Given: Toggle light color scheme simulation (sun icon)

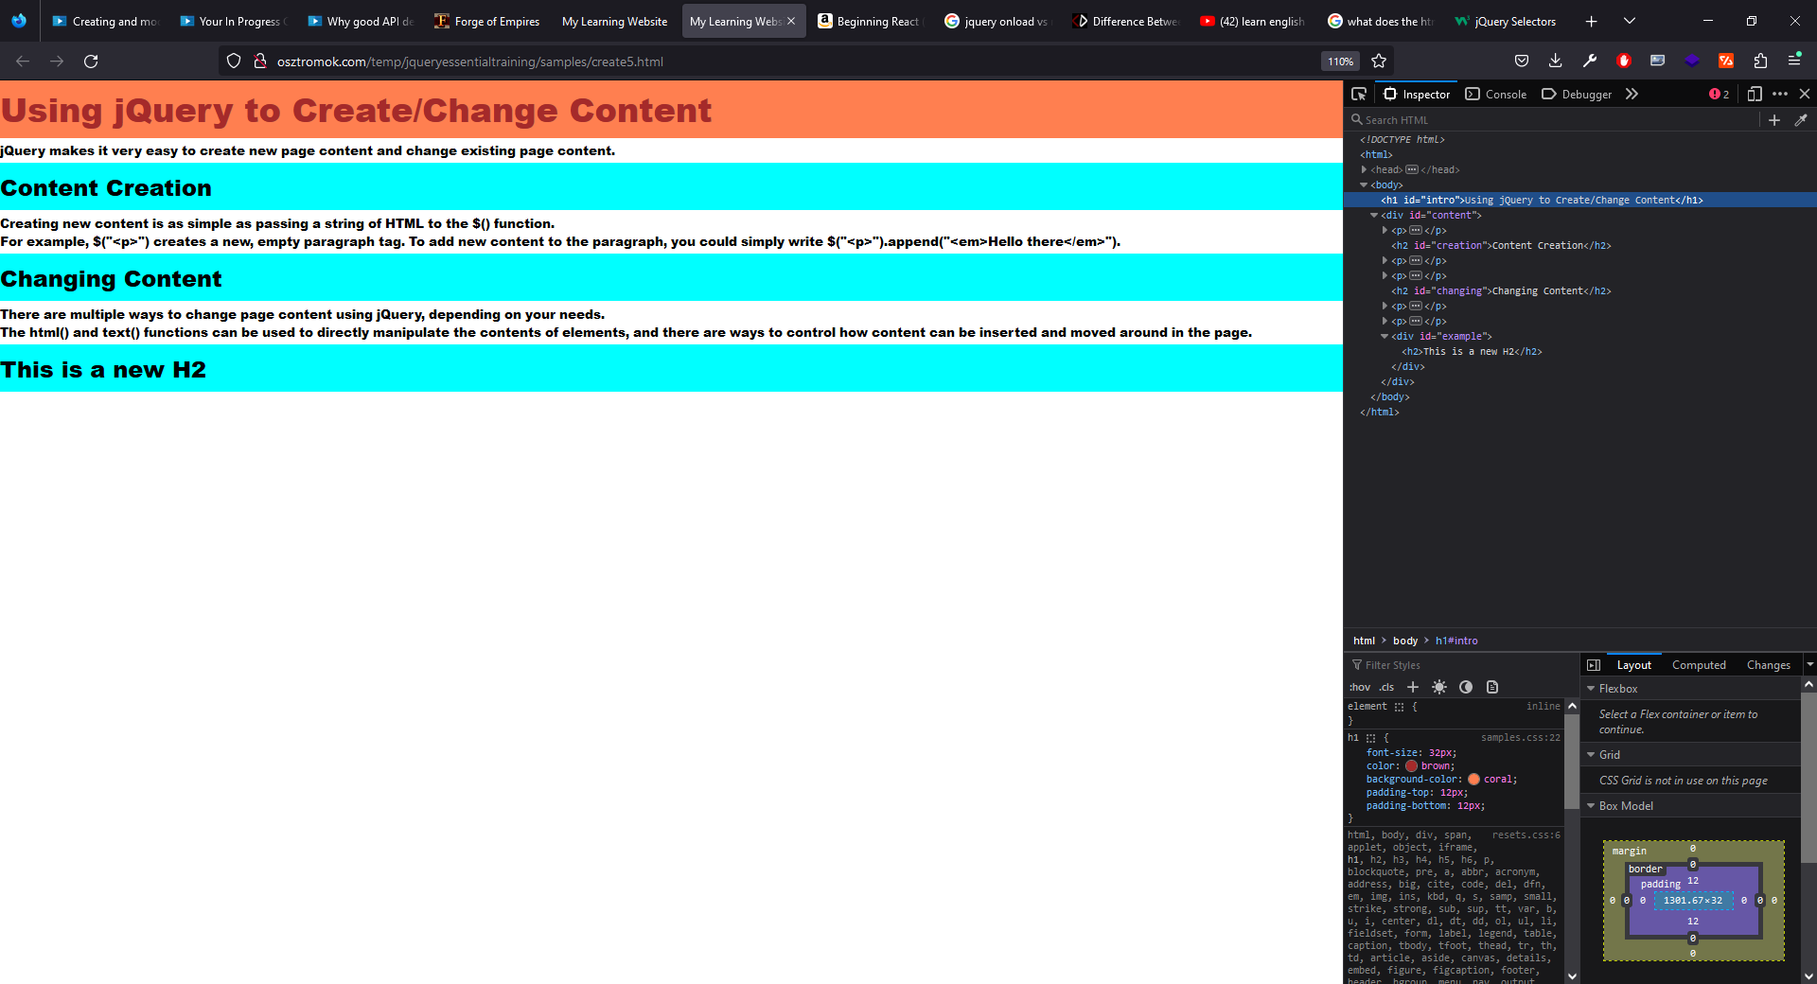Looking at the screenshot, I should [1439, 687].
